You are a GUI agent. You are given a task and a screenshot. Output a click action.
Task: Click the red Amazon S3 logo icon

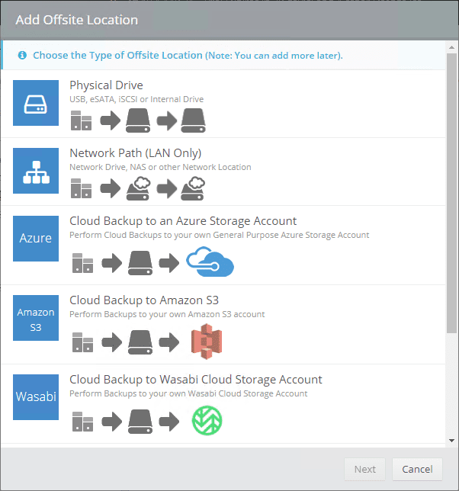click(207, 342)
